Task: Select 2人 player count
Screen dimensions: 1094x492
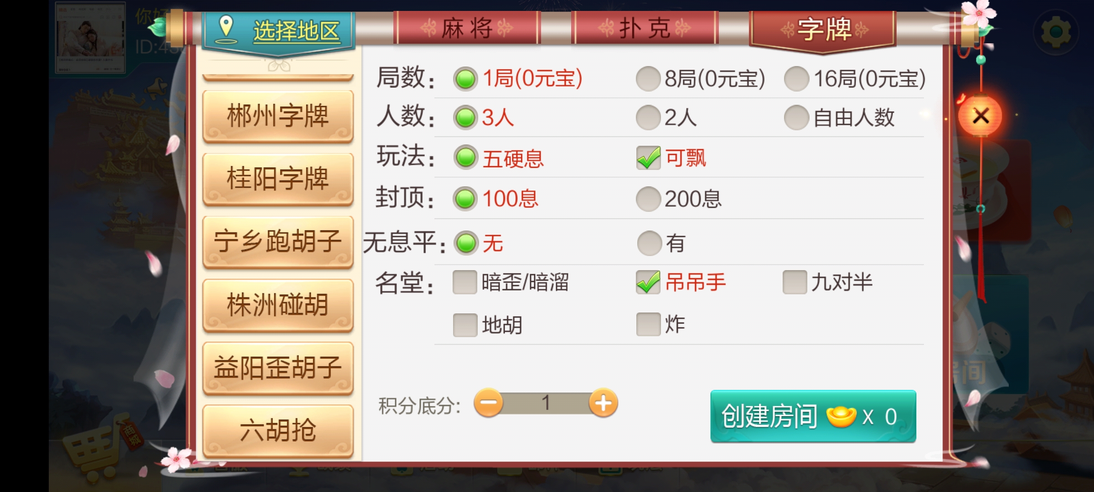Action: click(x=667, y=118)
